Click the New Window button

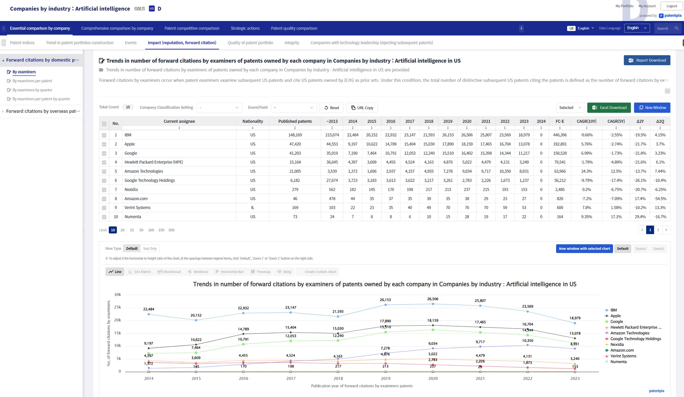[x=652, y=108]
